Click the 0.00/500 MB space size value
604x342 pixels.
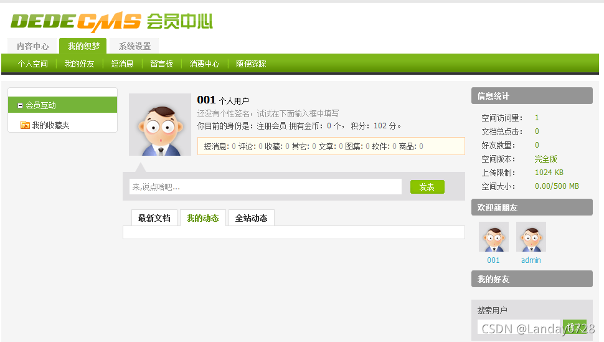[x=557, y=186]
